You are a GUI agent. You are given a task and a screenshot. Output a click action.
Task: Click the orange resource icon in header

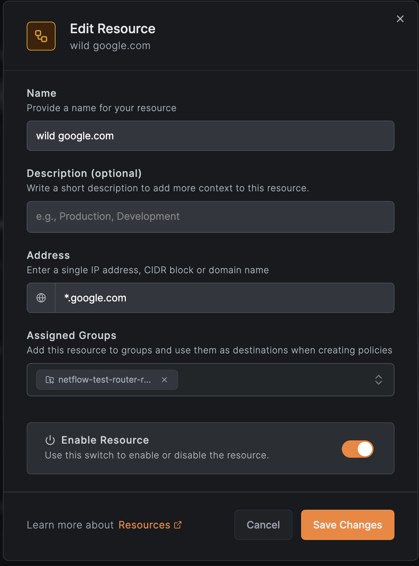[41, 36]
